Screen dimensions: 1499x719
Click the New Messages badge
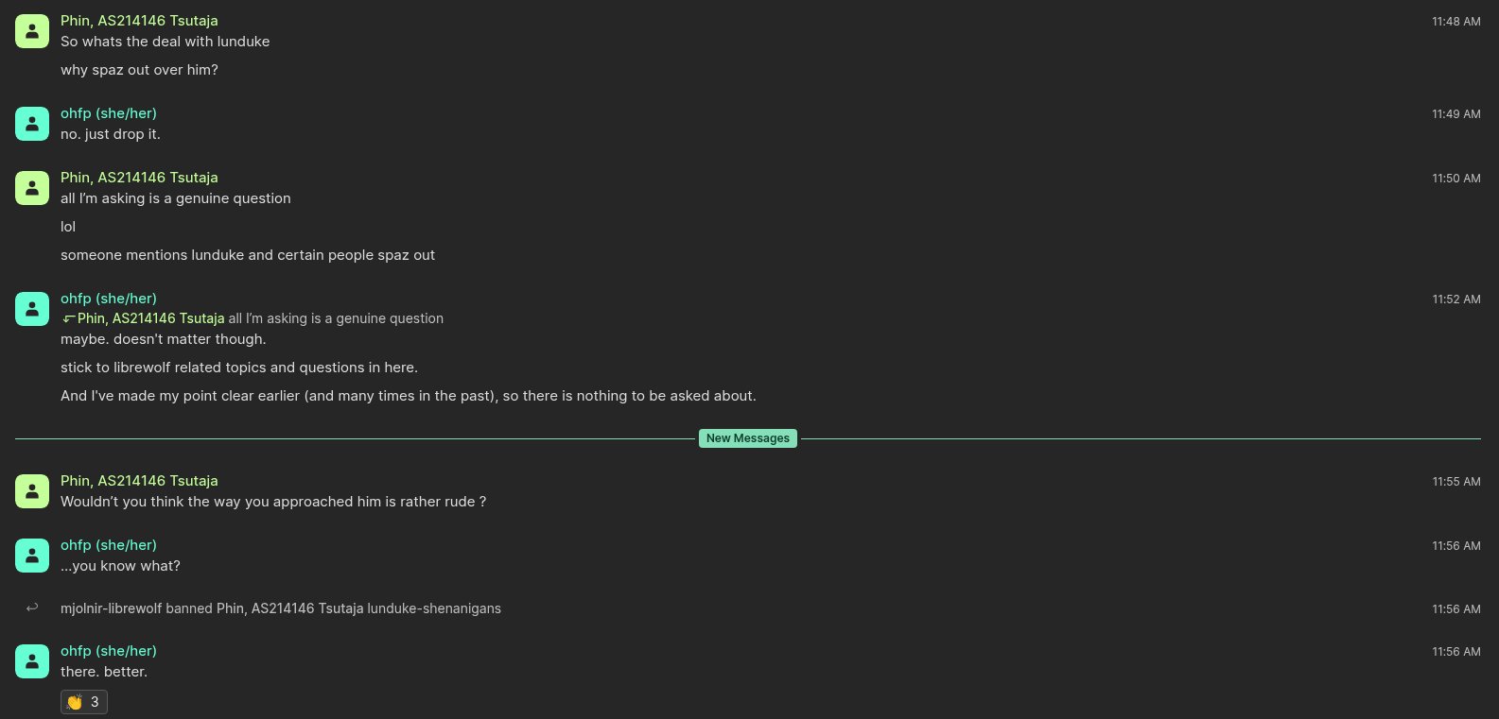coord(747,437)
